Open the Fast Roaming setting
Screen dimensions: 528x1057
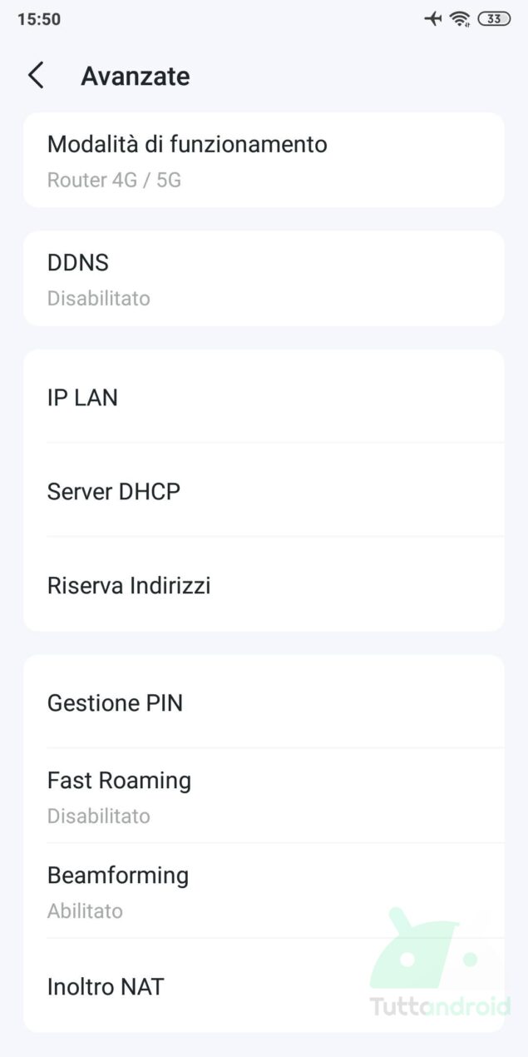click(x=264, y=796)
